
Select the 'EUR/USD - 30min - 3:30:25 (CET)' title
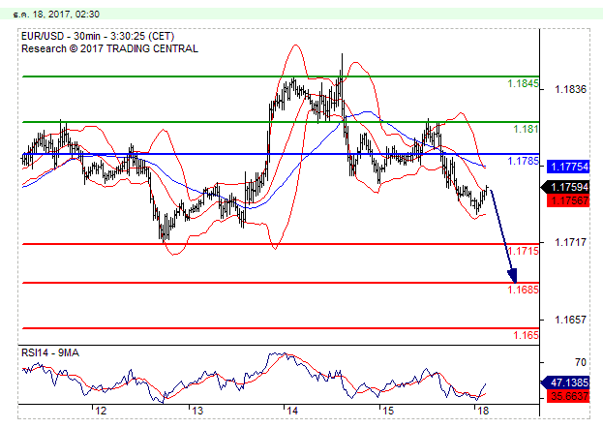[98, 36]
